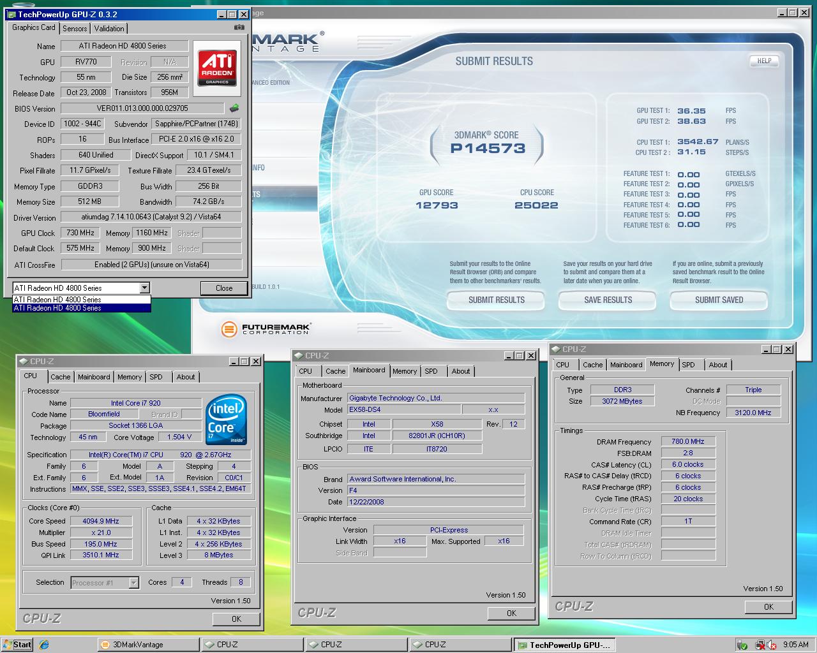Click Bandwidth value 74.2 GB/s
The height and width of the screenshot is (653, 817).
point(209,202)
